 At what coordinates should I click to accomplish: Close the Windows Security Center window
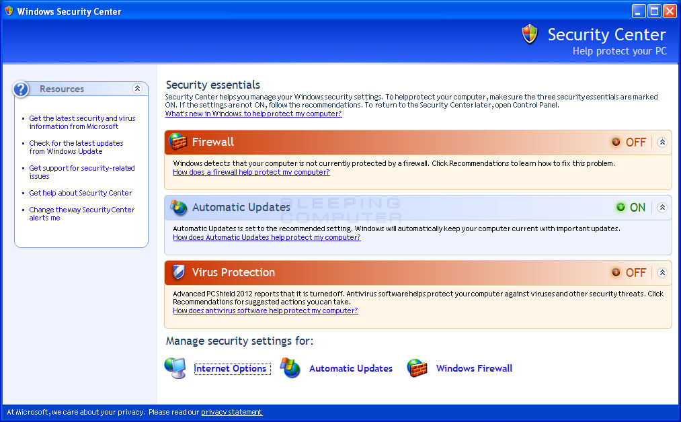[x=670, y=11]
